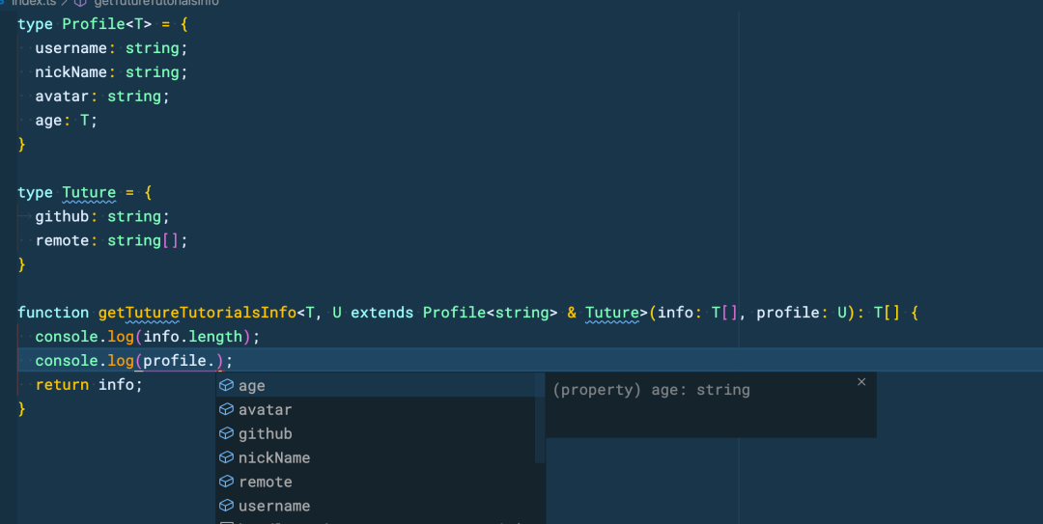Click the suggestion list scrollbar
Screen dimensions: 1043x524
[x=540, y=418]
